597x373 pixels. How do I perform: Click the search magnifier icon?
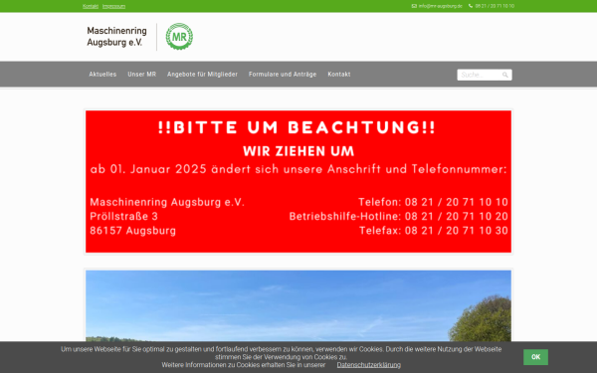tap(504, 75)
